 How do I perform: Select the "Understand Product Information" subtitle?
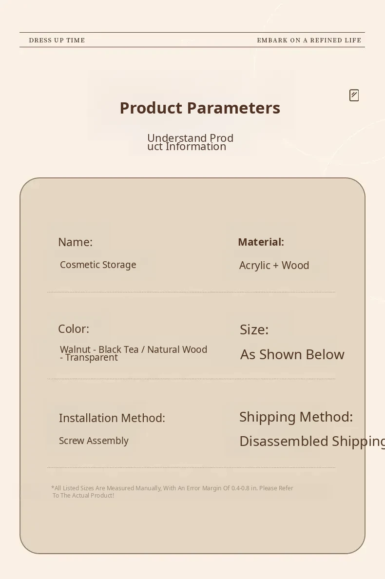click(190, 142)
